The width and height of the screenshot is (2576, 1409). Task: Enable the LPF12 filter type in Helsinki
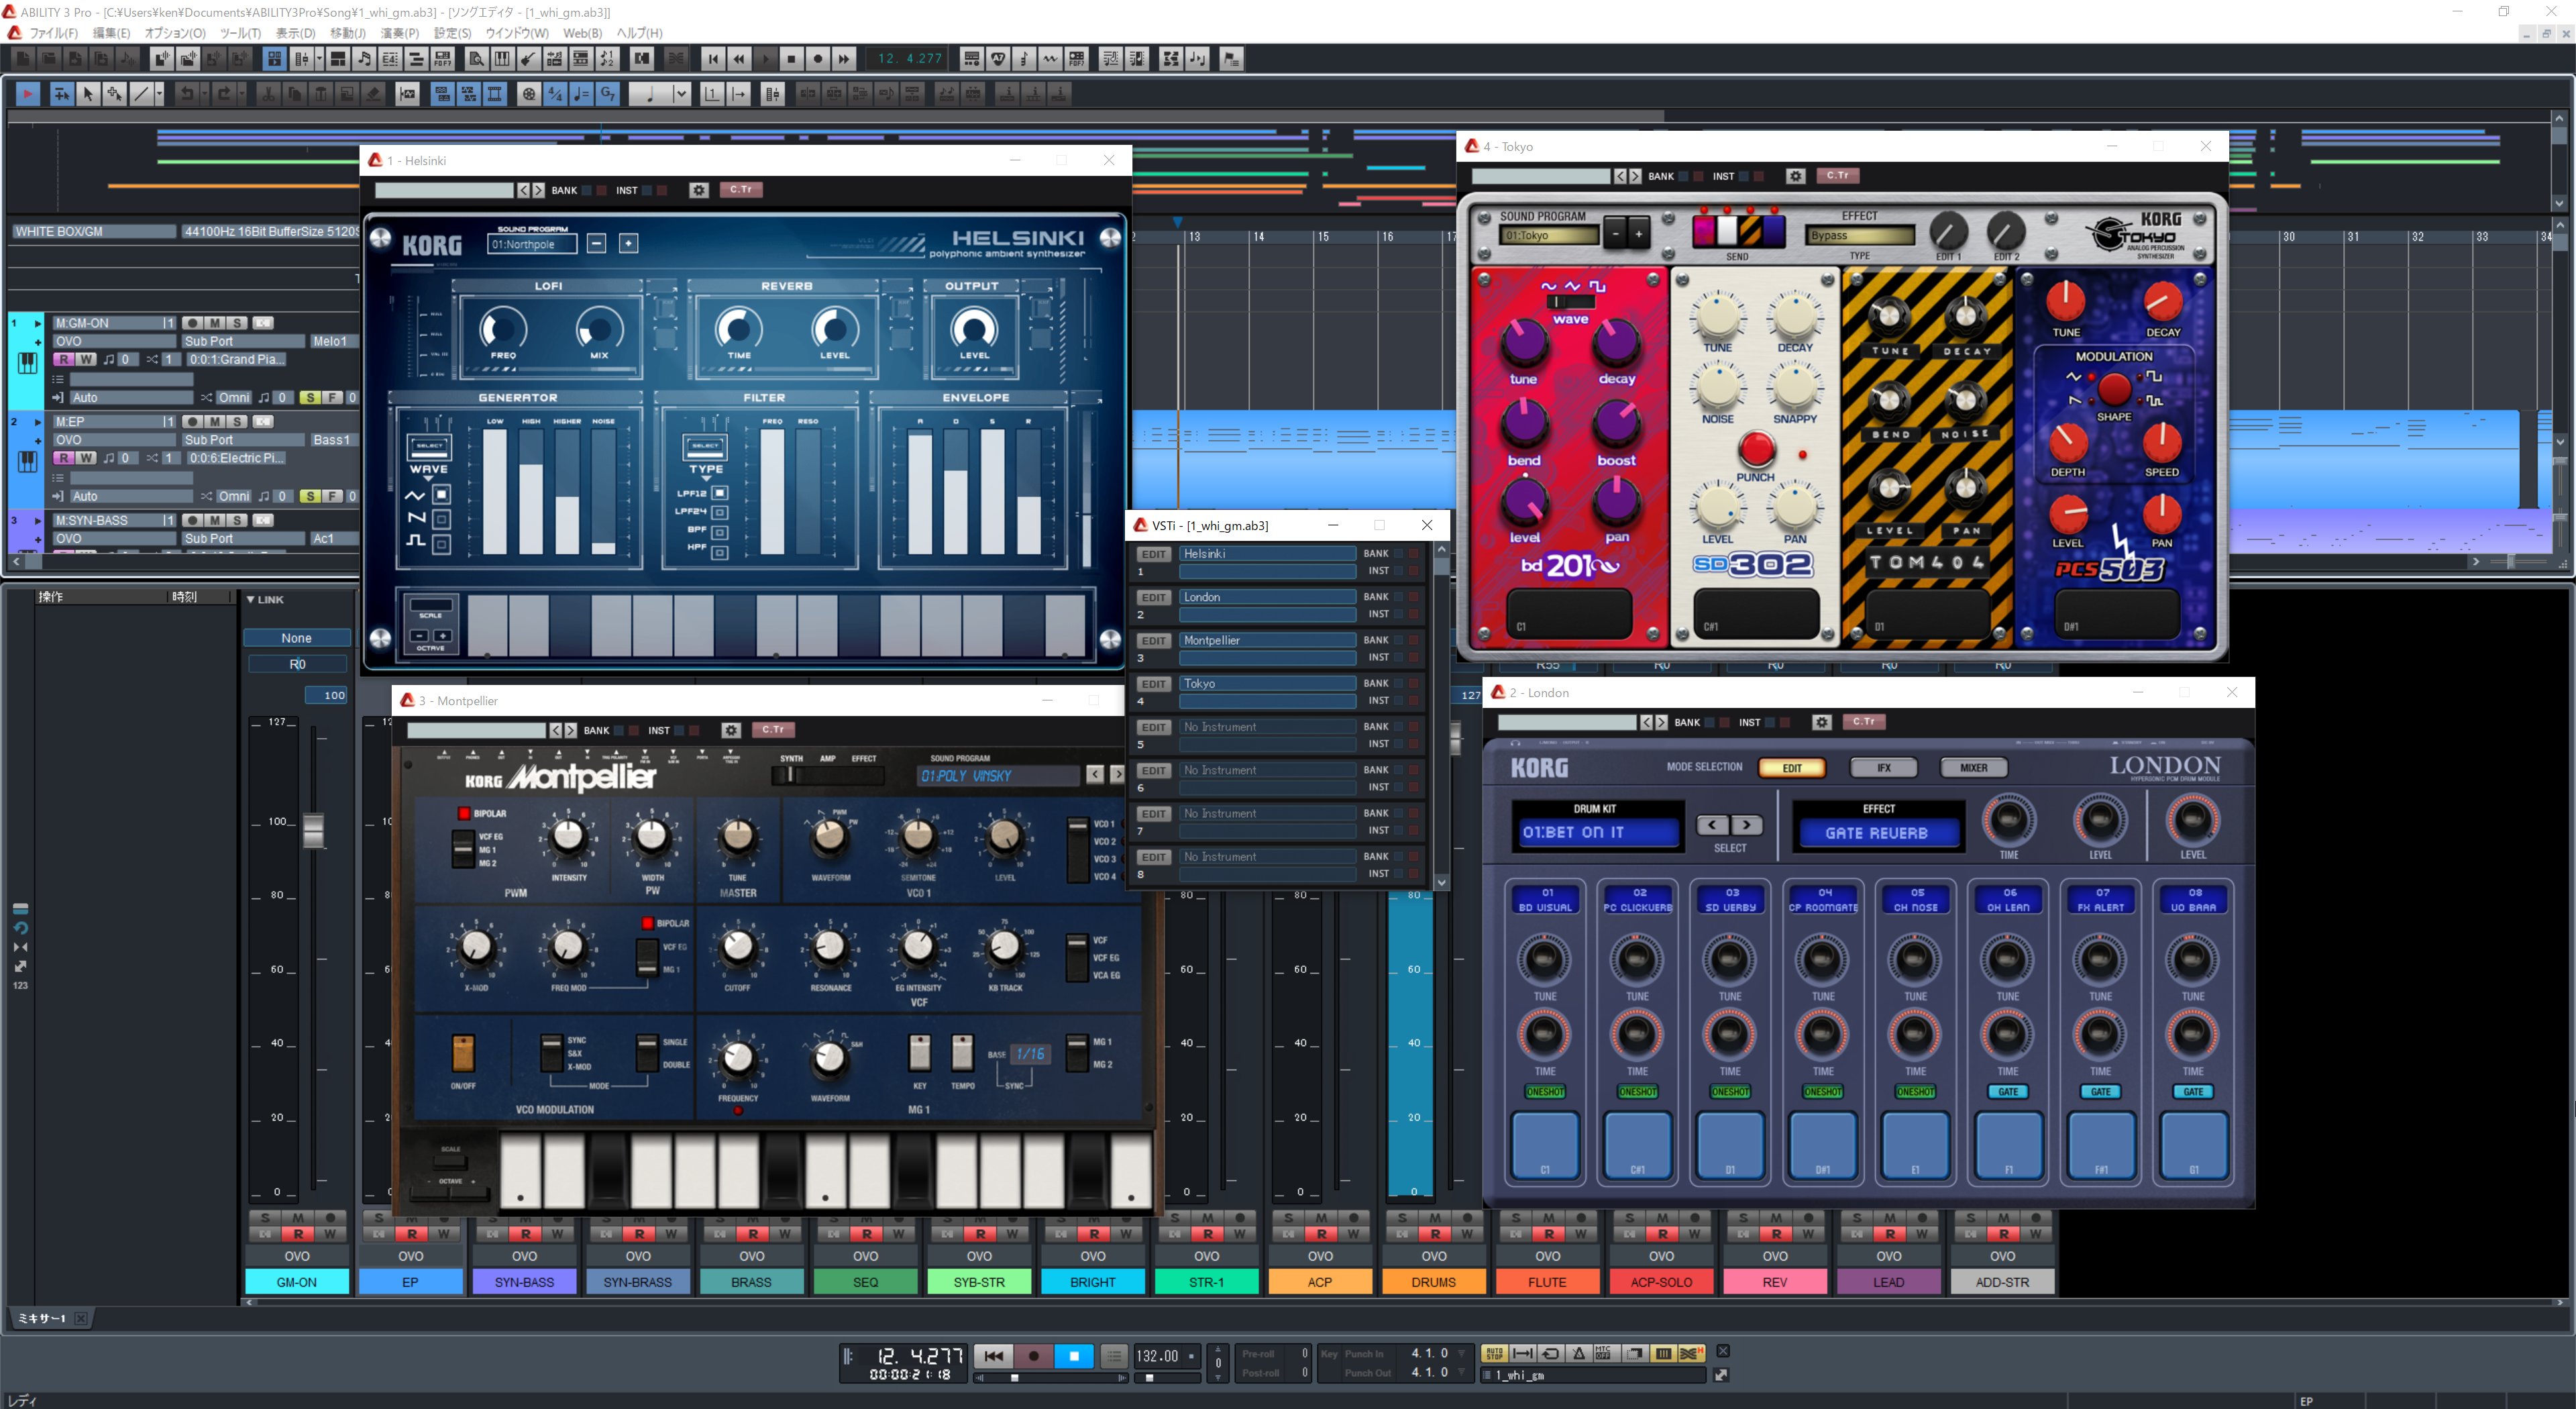click(x=719, y=493)
